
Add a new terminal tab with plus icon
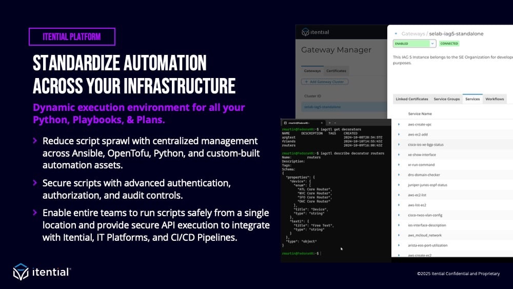pyautogui.click(x=329, y=123)
